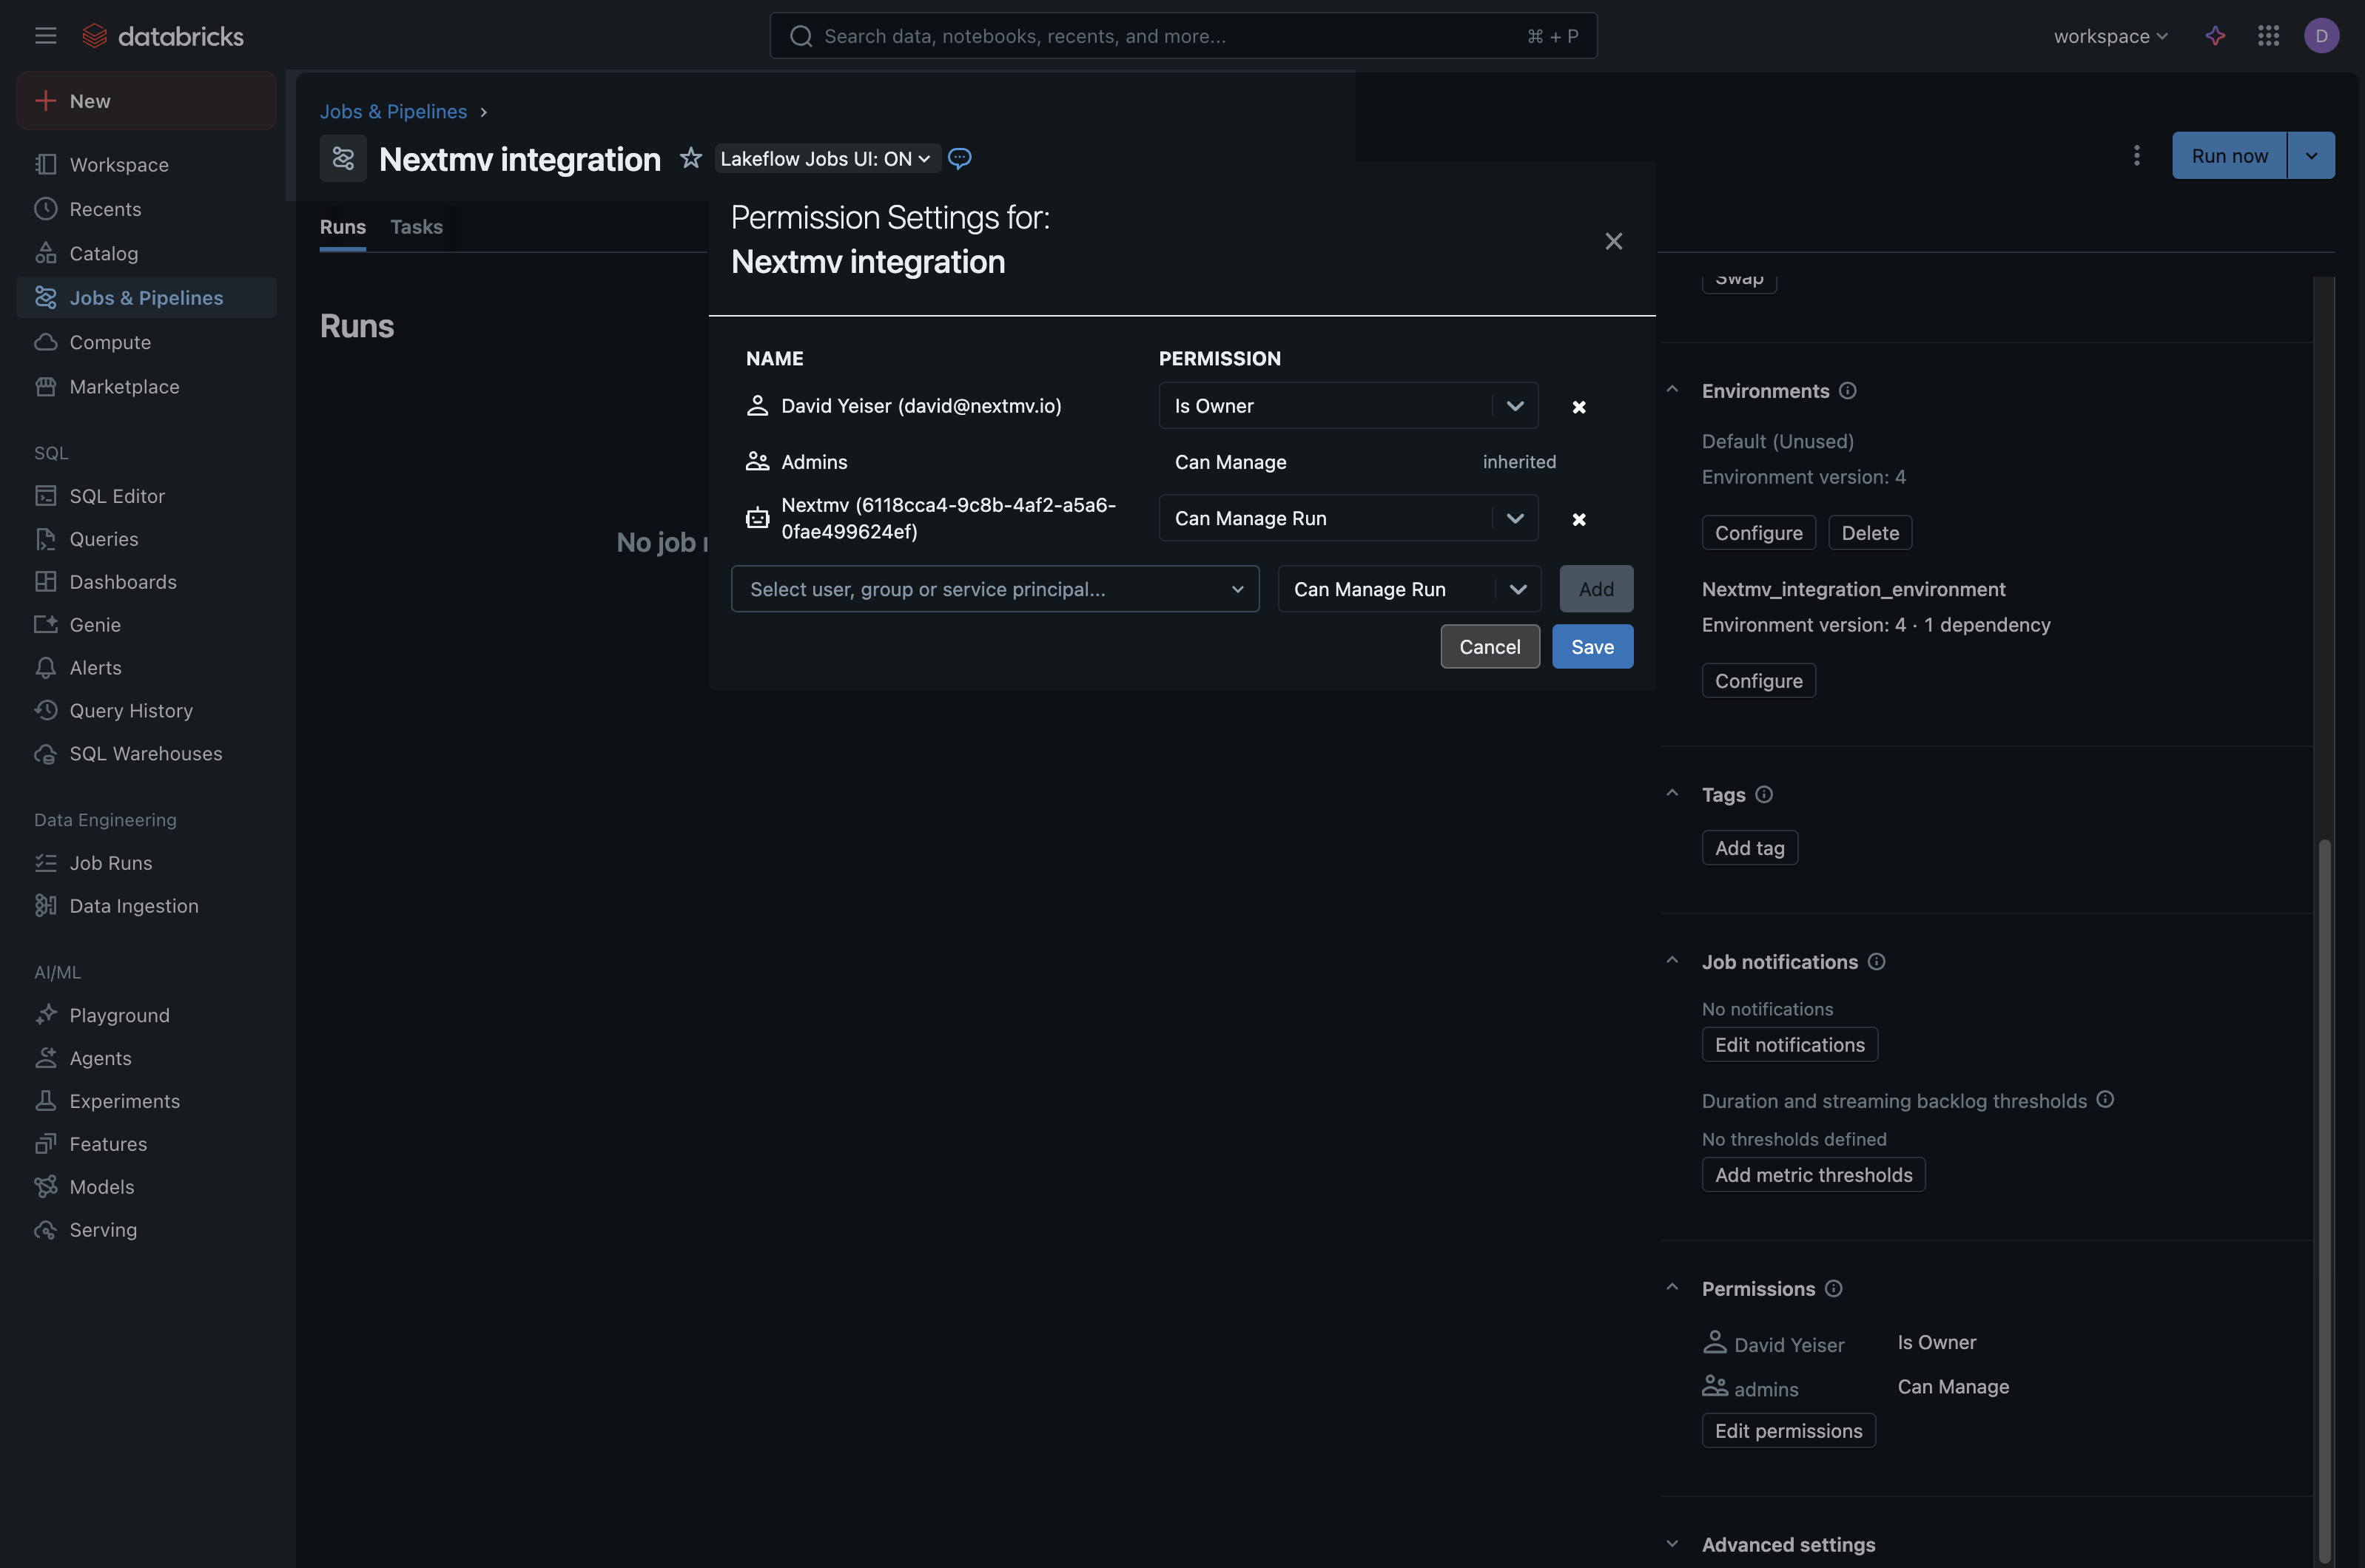The image size is (2365, 1568).
Task: Open SQL Warehouses from the sidebar
Action: (146, 753)
